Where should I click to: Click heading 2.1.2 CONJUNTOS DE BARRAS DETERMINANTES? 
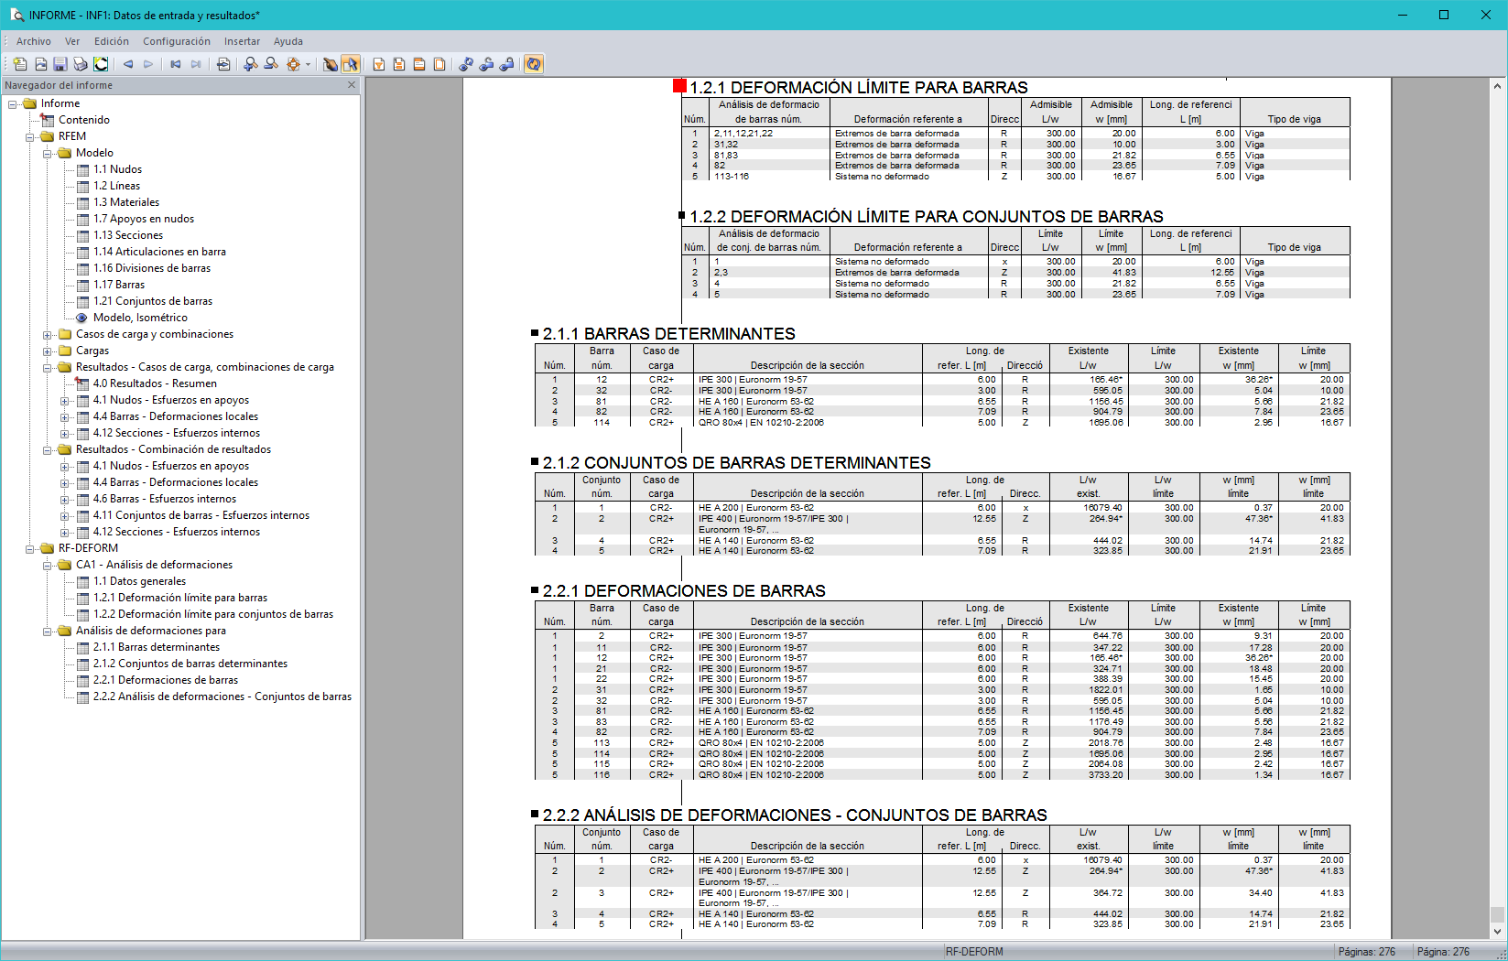pos(737,463)
